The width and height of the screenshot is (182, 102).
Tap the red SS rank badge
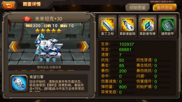click(27, 19)
